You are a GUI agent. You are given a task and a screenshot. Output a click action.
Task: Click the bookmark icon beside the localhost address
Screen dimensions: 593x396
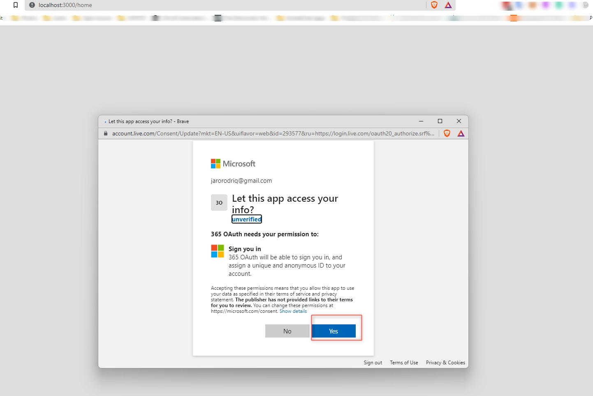(x=16, y=5)
